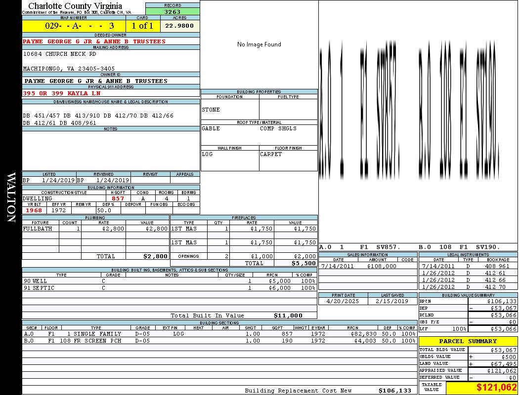Click the listed date BP 1/24/2019

click(48, 181)
